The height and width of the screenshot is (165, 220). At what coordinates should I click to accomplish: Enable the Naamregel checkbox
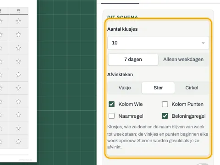111,116
